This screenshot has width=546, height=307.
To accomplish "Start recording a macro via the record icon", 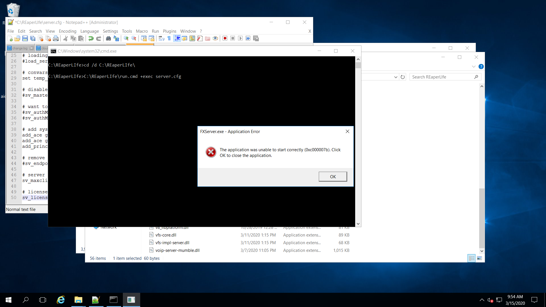I will 225,38.
